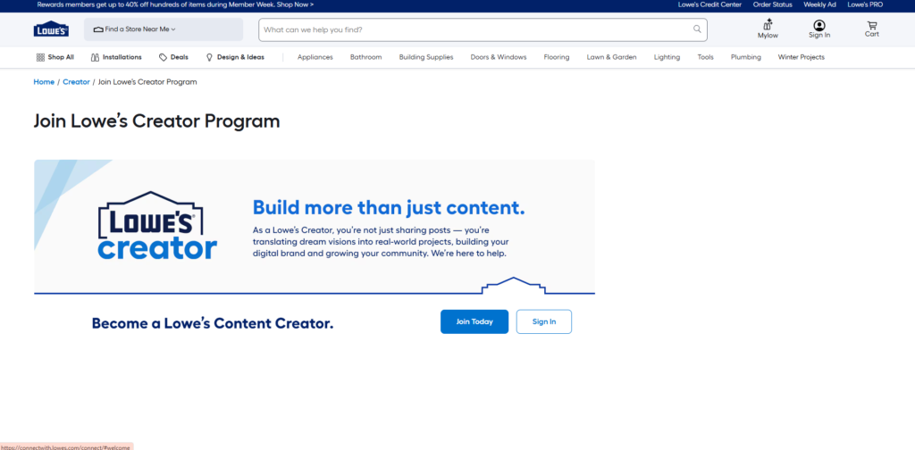Select the Appliances category
Image resolution: width=915 pixels, height=450 pixels.
315,57
